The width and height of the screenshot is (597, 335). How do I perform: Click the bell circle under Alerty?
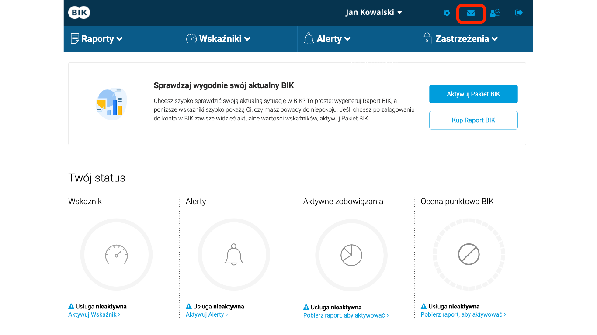234,255
